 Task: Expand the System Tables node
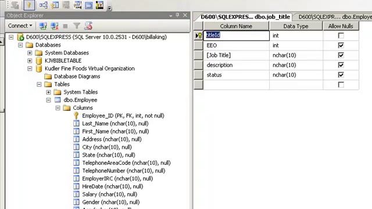48,92
